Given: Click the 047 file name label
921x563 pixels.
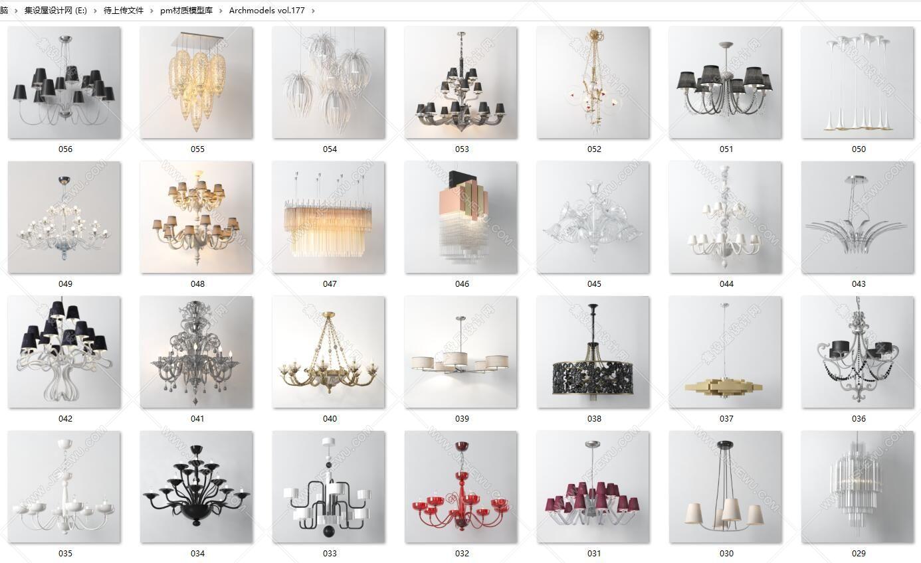Looking at the screenshot, I should click(x=330, y=283).
